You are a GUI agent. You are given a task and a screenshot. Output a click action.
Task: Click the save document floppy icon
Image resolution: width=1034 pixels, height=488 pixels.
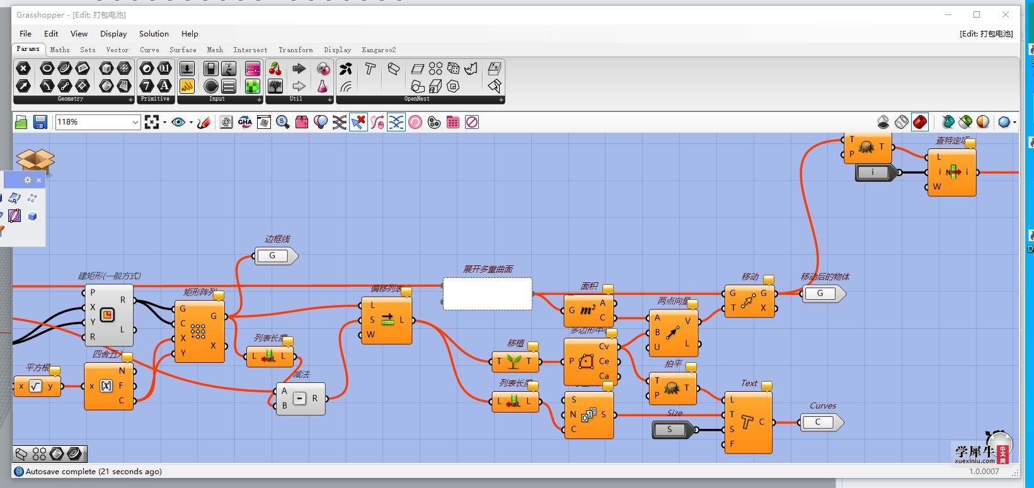[40, 122]
